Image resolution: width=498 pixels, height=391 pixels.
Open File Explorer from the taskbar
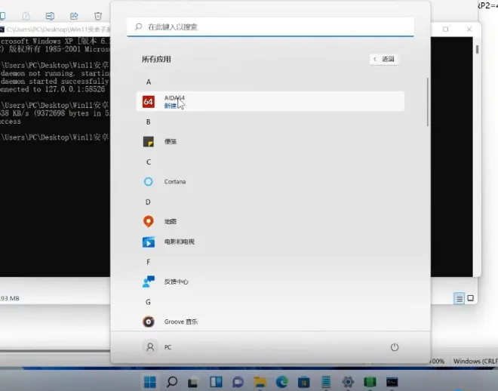(x=260, y=382)
